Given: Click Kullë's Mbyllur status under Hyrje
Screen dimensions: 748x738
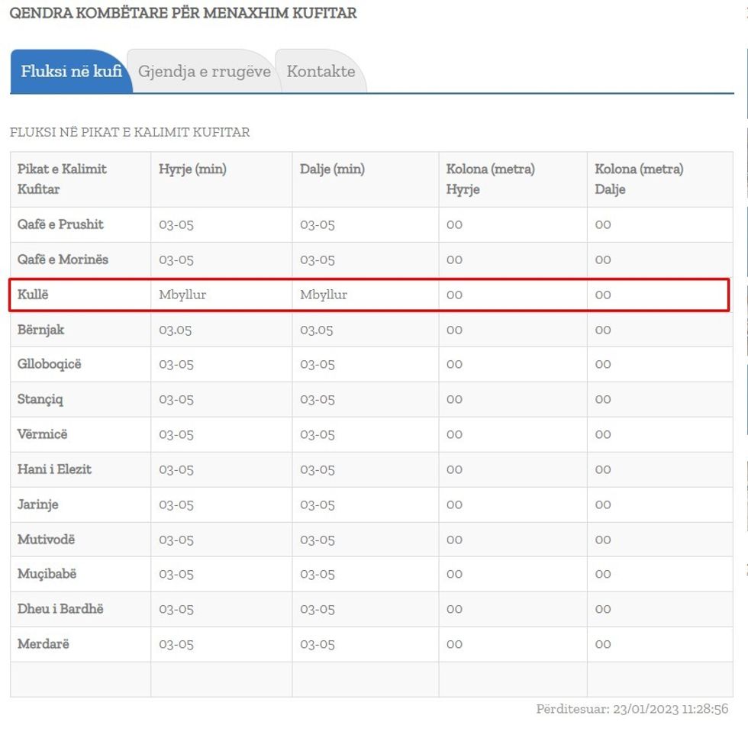Looking at the screenshot, I should (x=182, y=295).
